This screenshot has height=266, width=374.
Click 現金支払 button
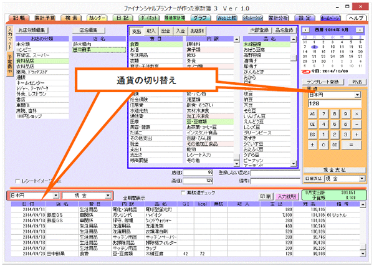pyautogui.click(x=334, y=170)
